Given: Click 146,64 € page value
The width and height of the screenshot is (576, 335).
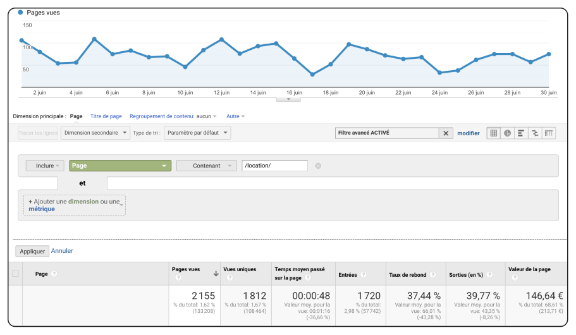Looking at the screenshot, I should tap(544, 296).
